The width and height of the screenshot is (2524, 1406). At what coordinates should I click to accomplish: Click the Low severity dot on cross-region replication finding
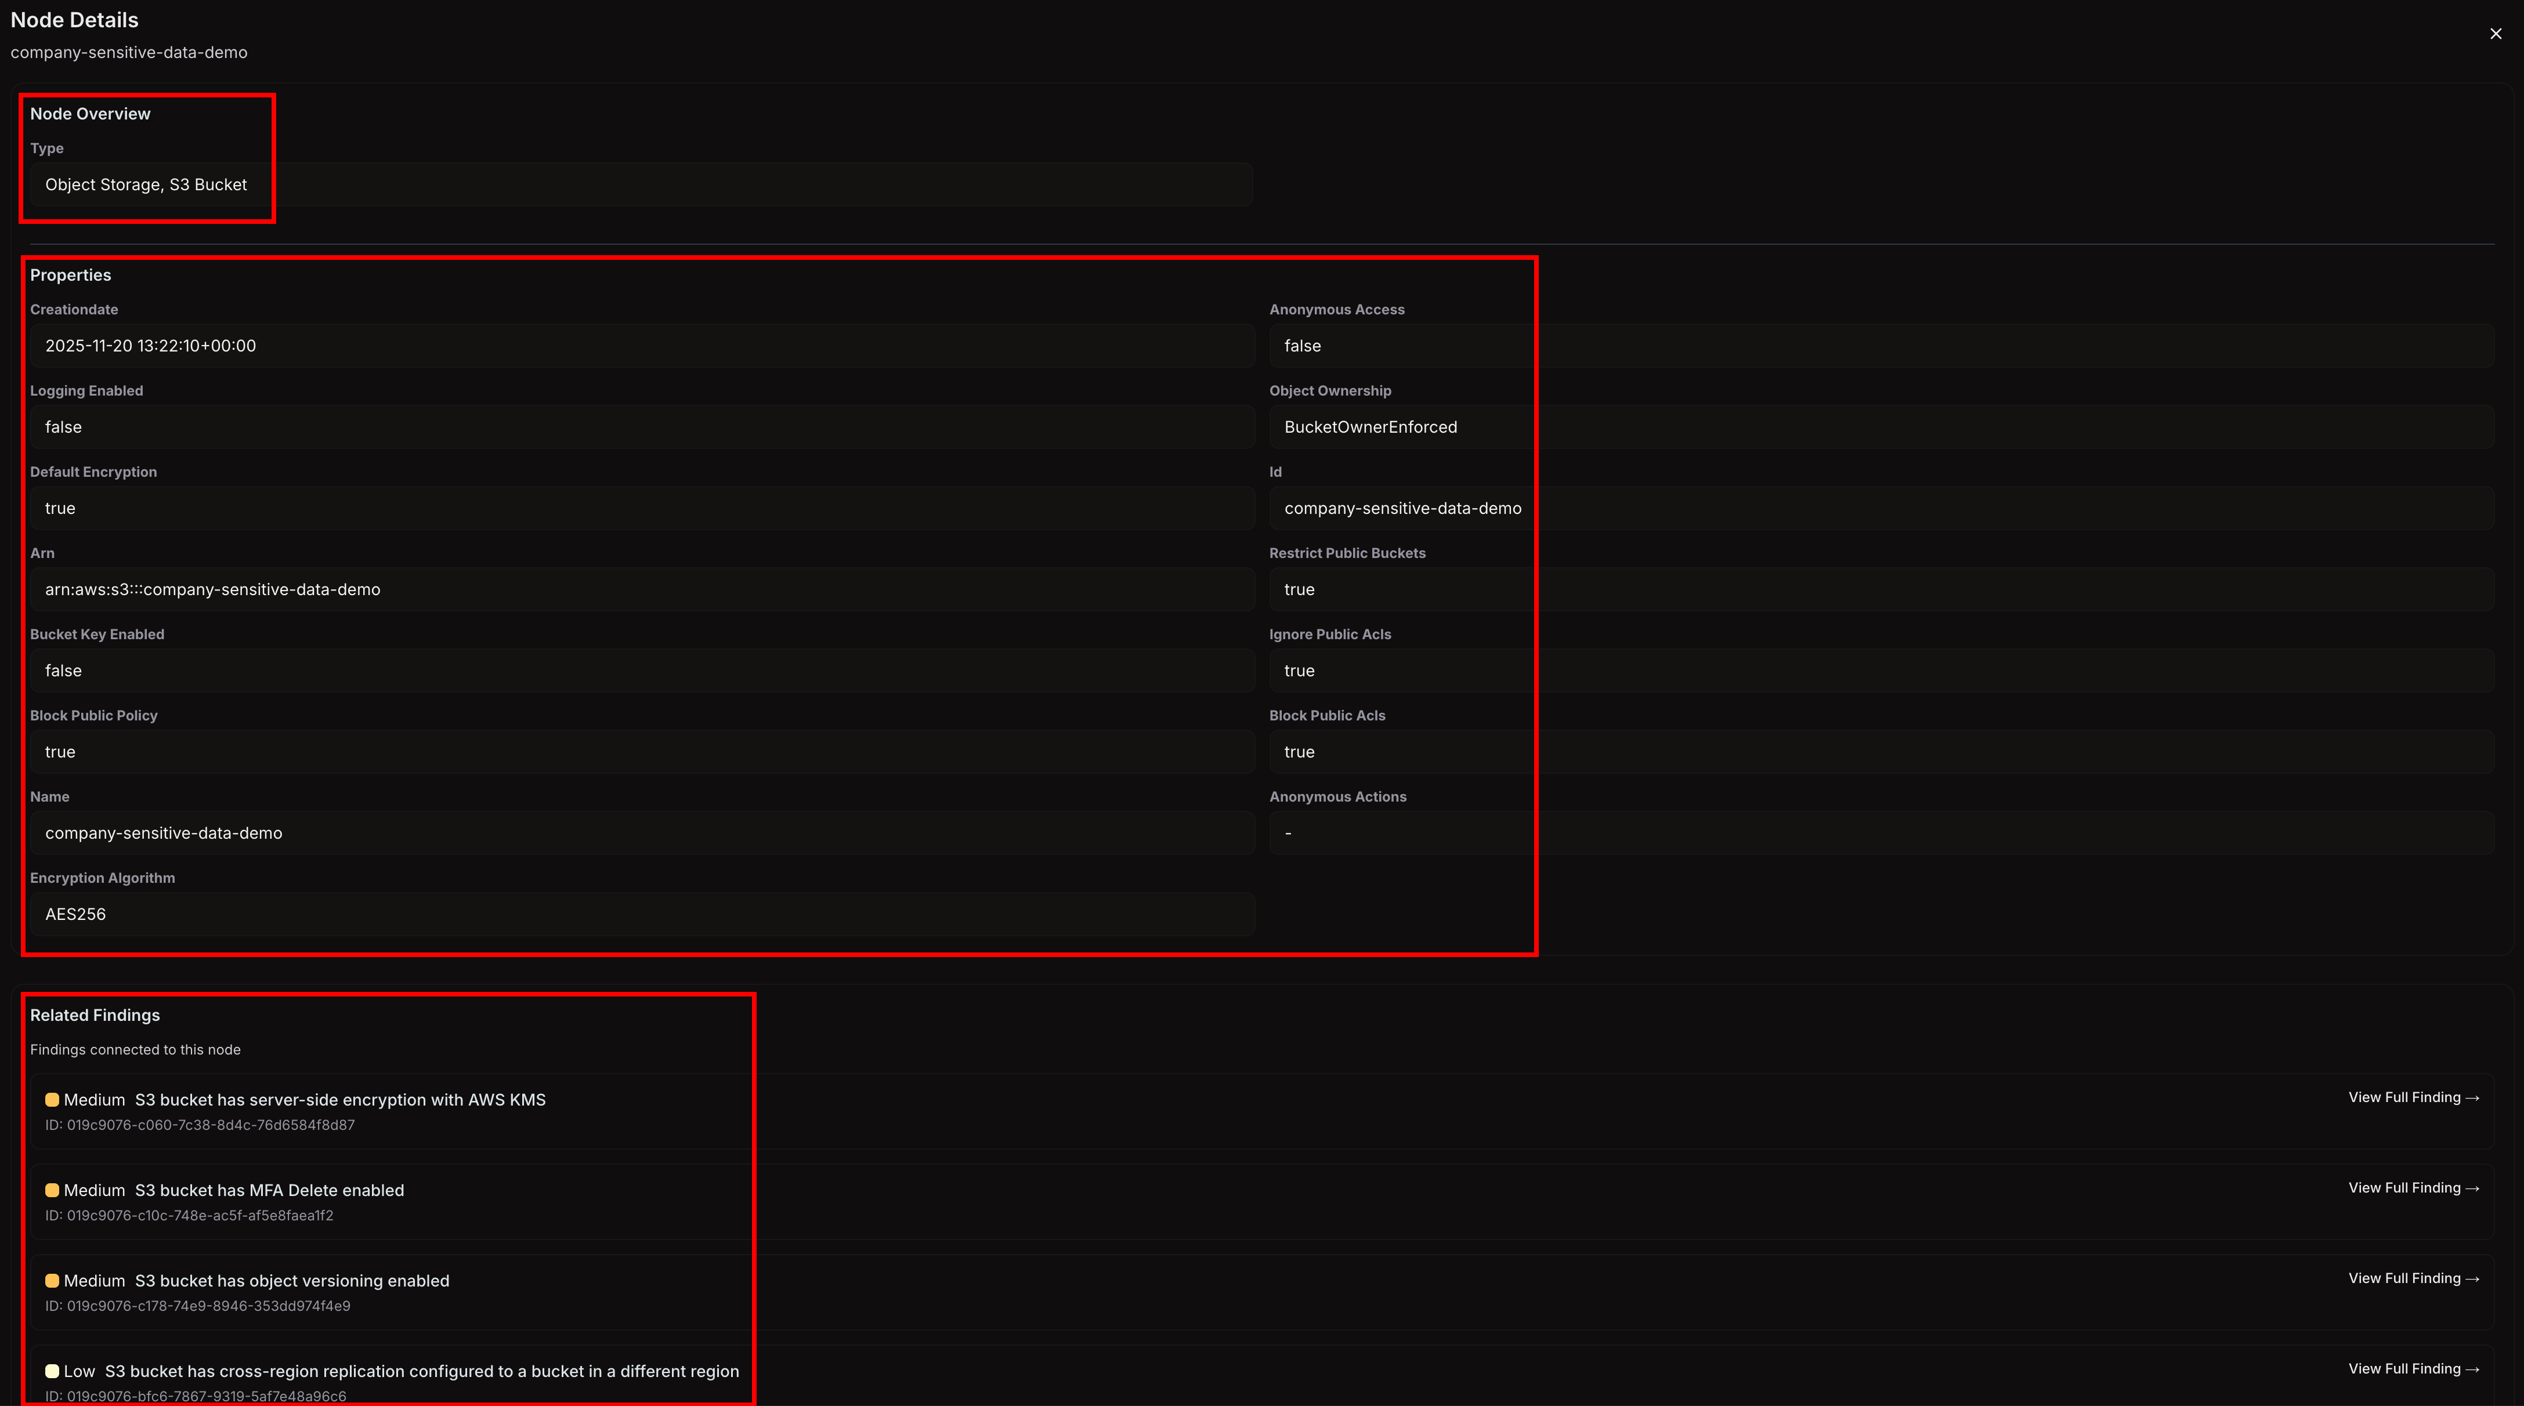pos(53,1371)
